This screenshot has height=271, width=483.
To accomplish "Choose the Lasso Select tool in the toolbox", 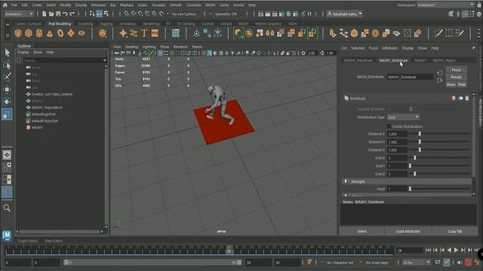I will pos(7,65).
